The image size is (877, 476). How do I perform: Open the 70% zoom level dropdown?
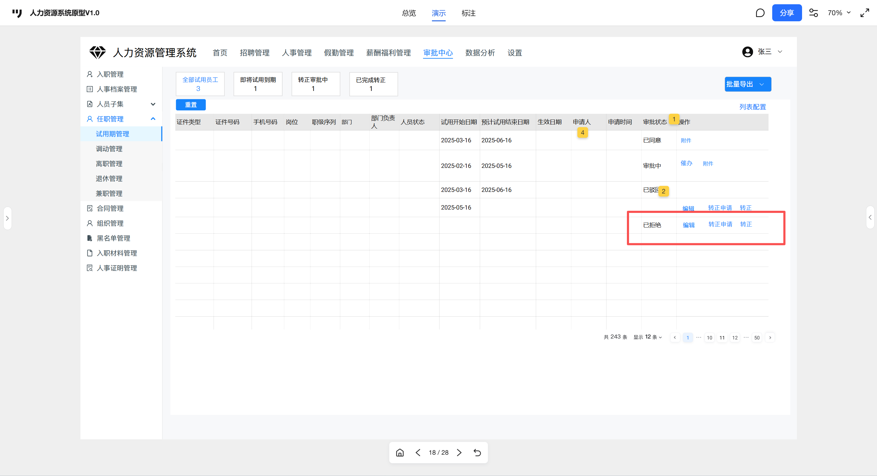[839, 13]
